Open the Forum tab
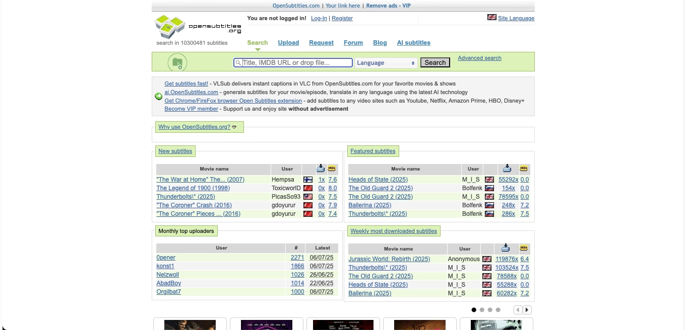This screenshot has width=685, height=330. (x=353, y=43)
